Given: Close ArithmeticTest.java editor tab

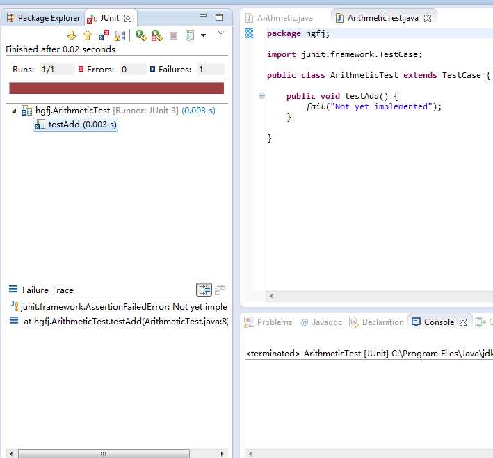Looking at the screenshot, I should tap(428, 18).
